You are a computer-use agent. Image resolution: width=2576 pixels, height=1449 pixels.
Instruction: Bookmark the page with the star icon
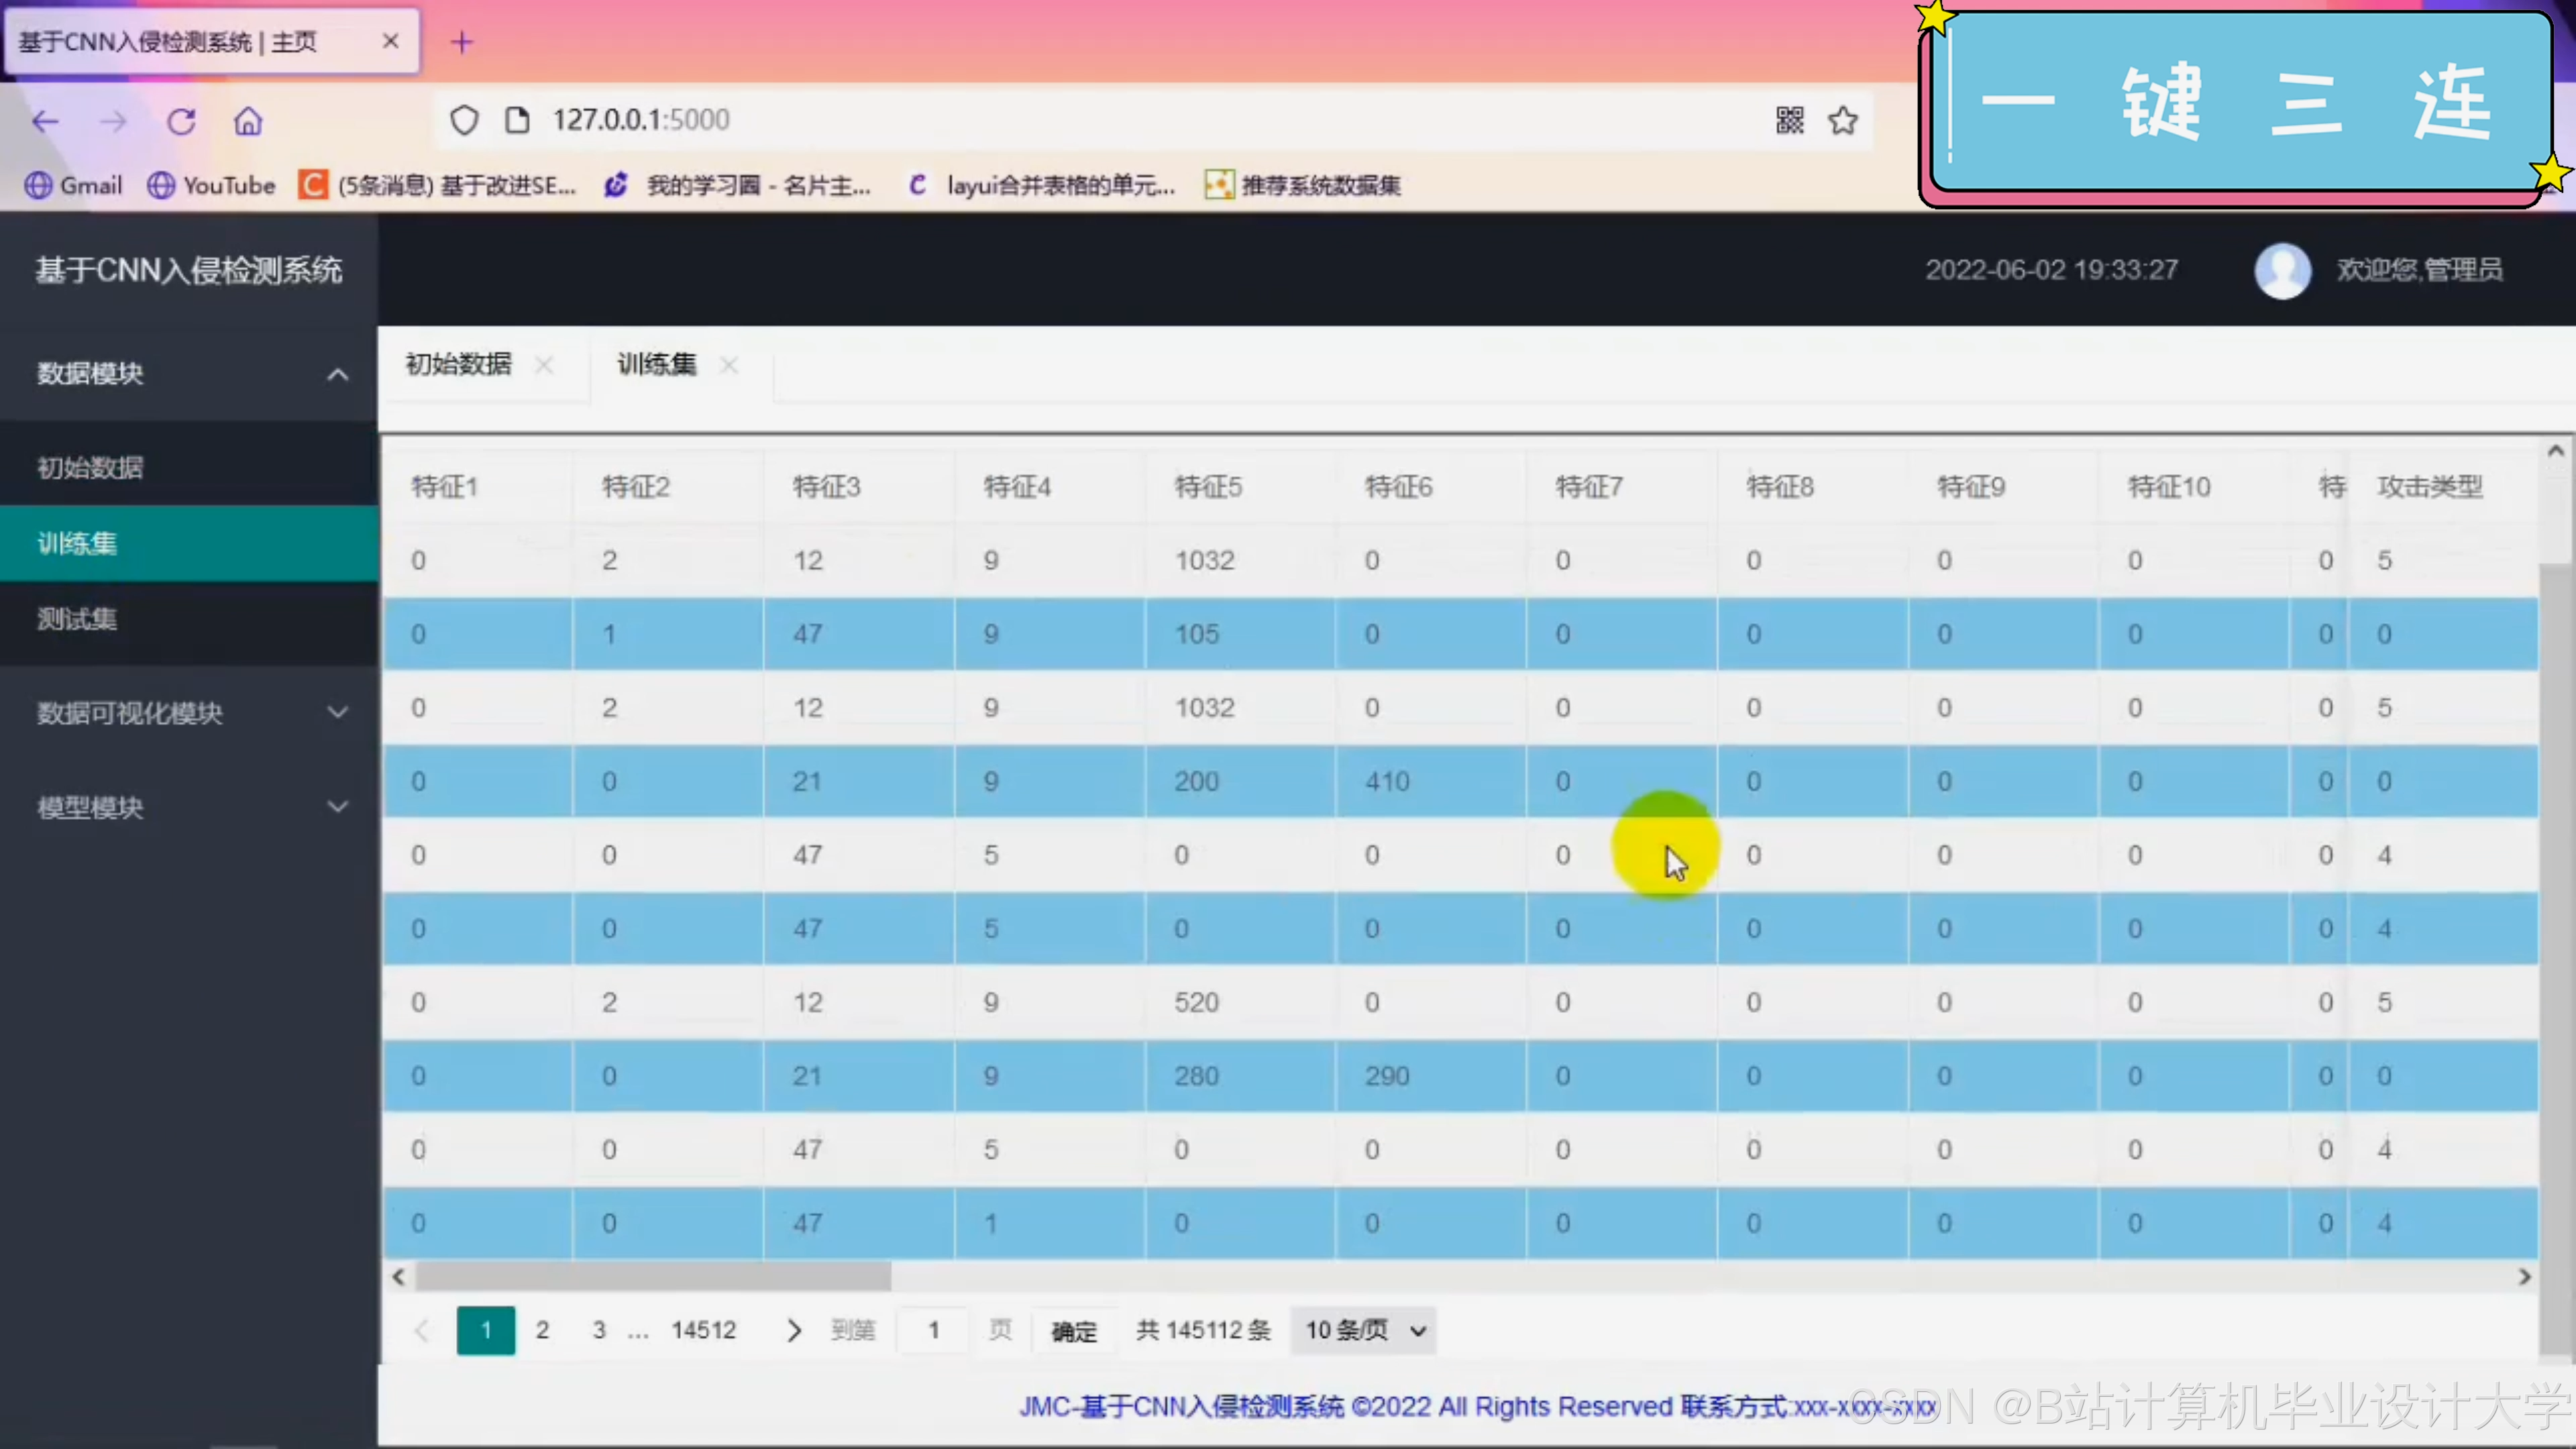click(1843, 120)
